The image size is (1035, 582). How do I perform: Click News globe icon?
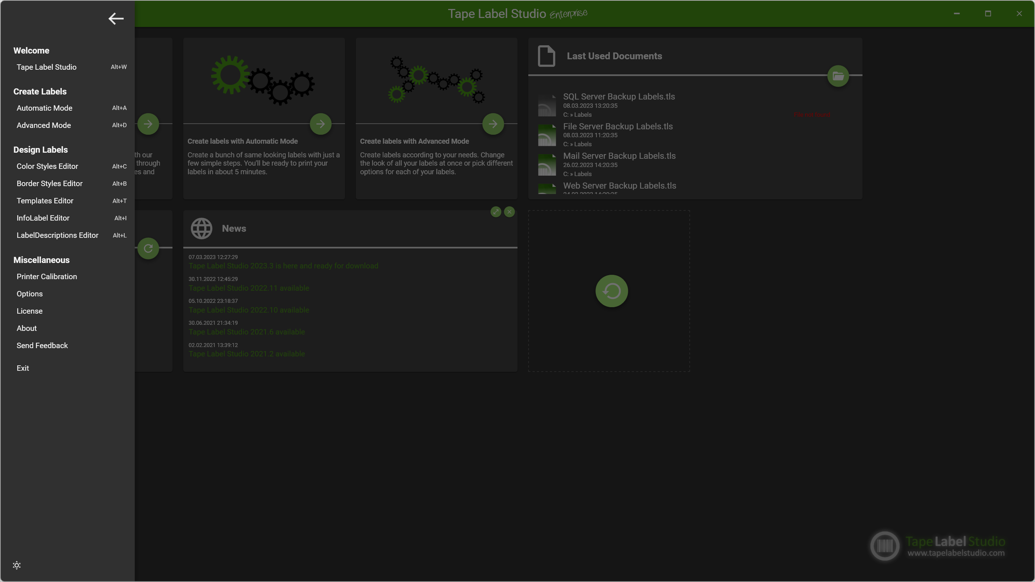click(201, 228)
